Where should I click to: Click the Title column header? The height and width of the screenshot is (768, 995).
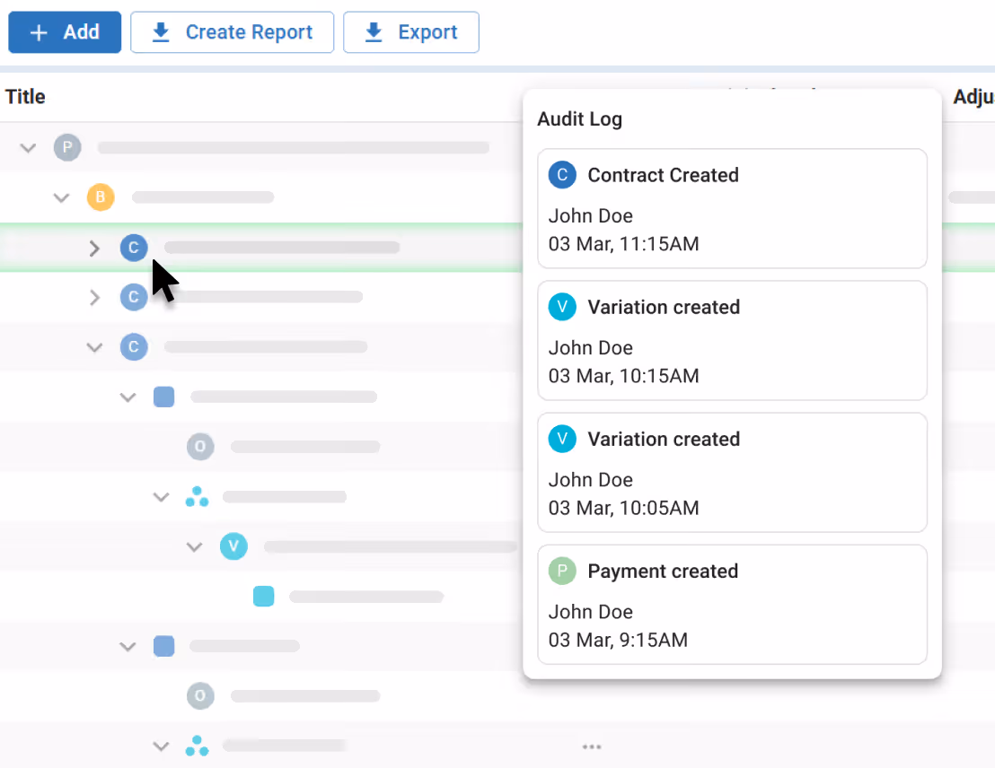(24, 97)
